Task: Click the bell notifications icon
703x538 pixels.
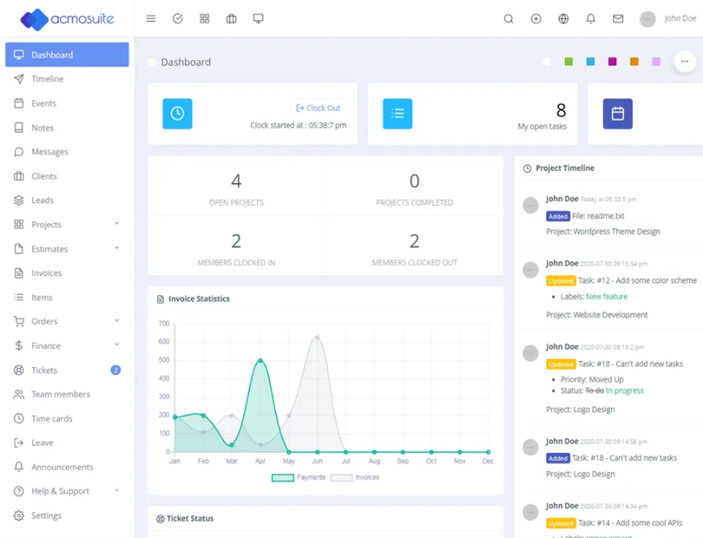Action: (591, 19)
